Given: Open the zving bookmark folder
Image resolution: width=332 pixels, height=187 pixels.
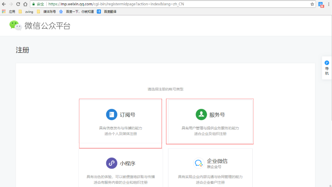Looking at the screenshot, I should point(26,12).
